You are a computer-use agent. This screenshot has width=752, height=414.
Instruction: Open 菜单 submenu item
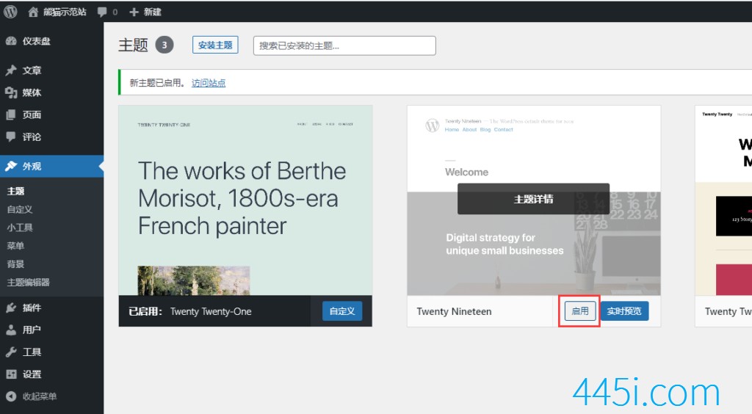click(x=15, y=246)
